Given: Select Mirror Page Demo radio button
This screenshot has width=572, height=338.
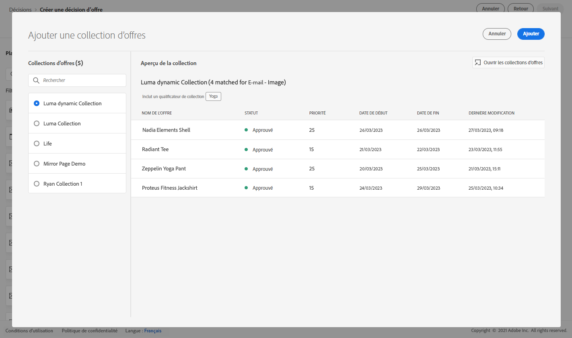Looking at the screenshot, I should click(x=37, y=164).
